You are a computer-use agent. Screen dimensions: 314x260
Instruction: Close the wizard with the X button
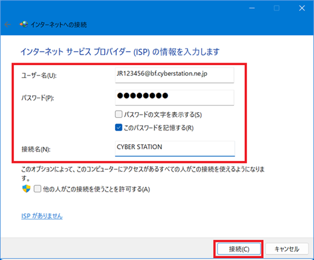tap(302, 8)
